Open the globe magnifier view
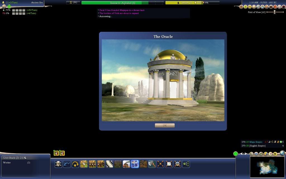The image size is (286, 179). (x=282, y=153)
